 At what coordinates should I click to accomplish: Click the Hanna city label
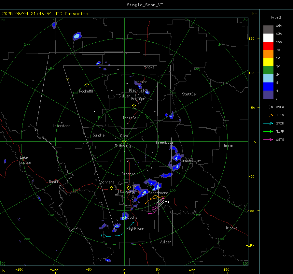[x=228, y=145]
